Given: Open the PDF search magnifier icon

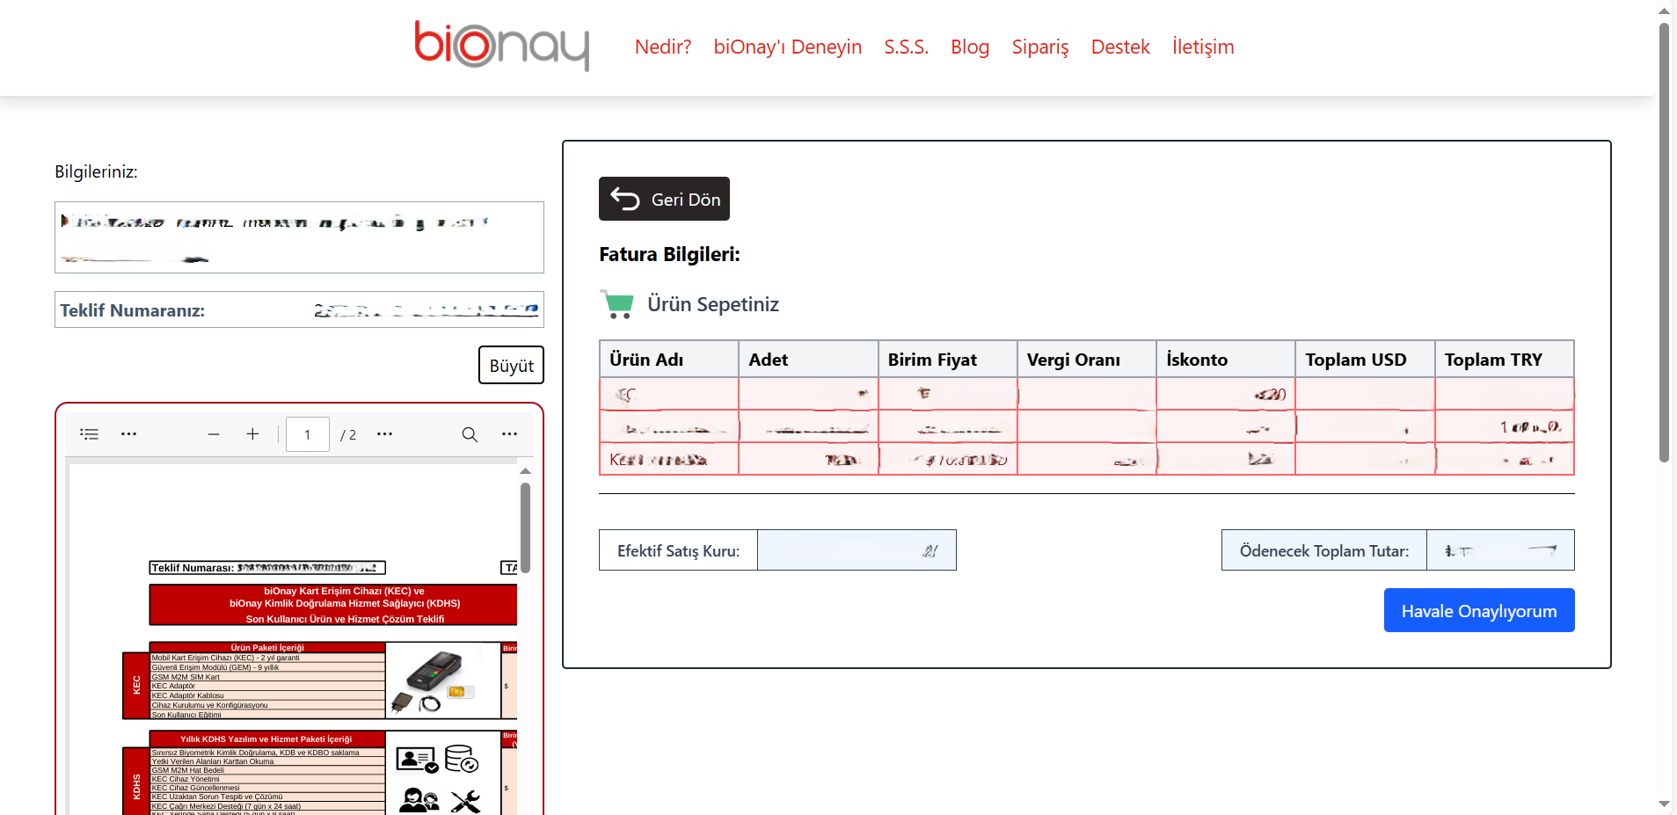Looking at the screenshot, I should [x=470, y=434].
